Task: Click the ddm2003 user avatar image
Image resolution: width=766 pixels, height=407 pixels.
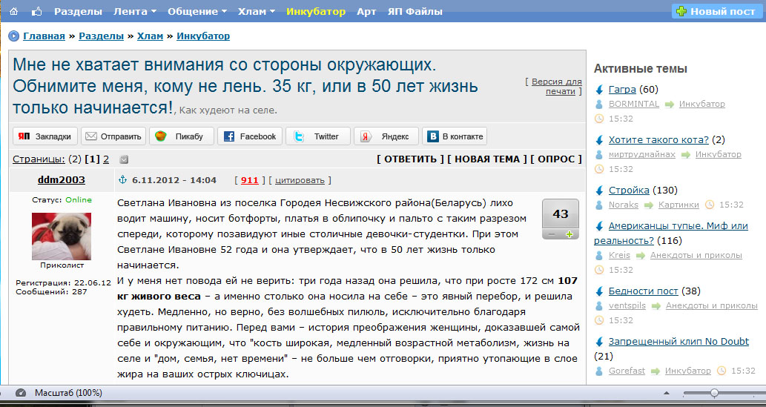Action: coord(62,236)
